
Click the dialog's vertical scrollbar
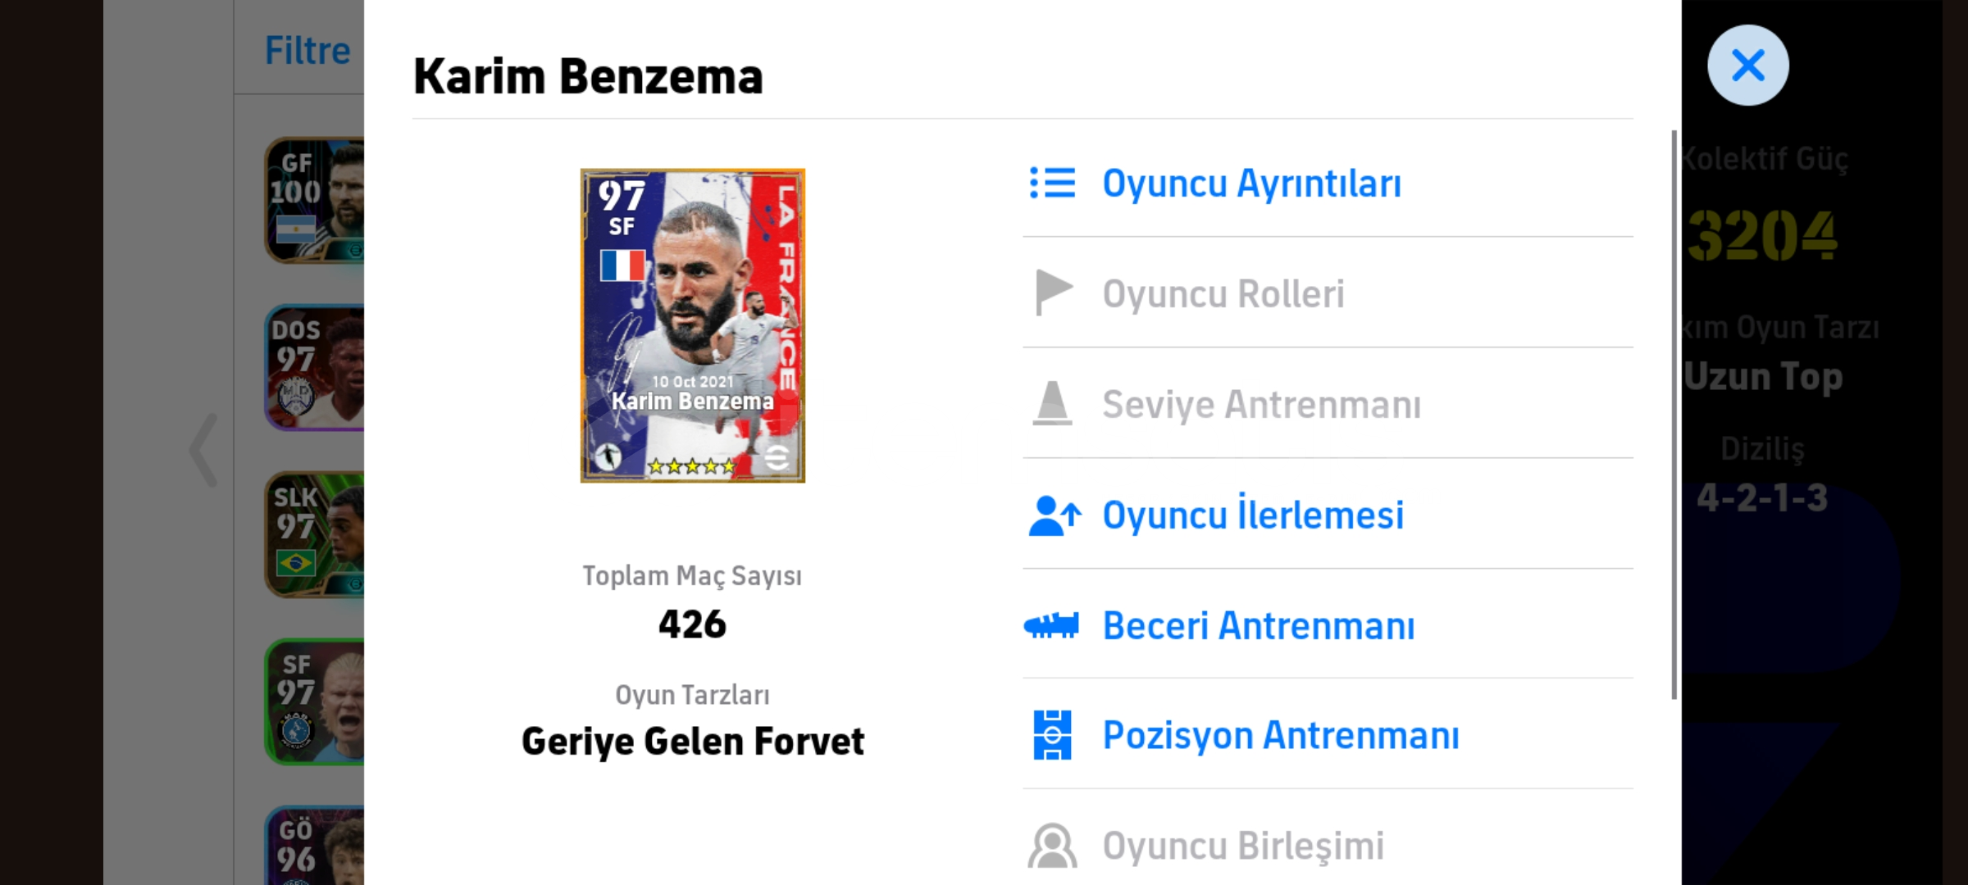pos(1674,414)
